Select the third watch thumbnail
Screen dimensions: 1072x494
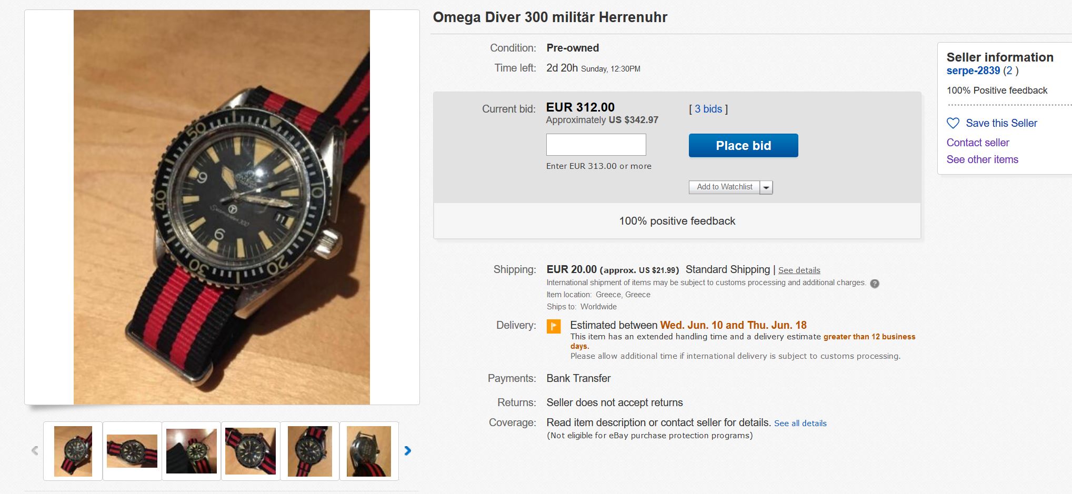pyautogui.click(x=192, y=451)
